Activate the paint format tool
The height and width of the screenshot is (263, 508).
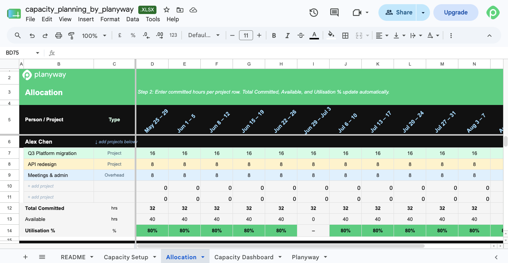point(71,35)
